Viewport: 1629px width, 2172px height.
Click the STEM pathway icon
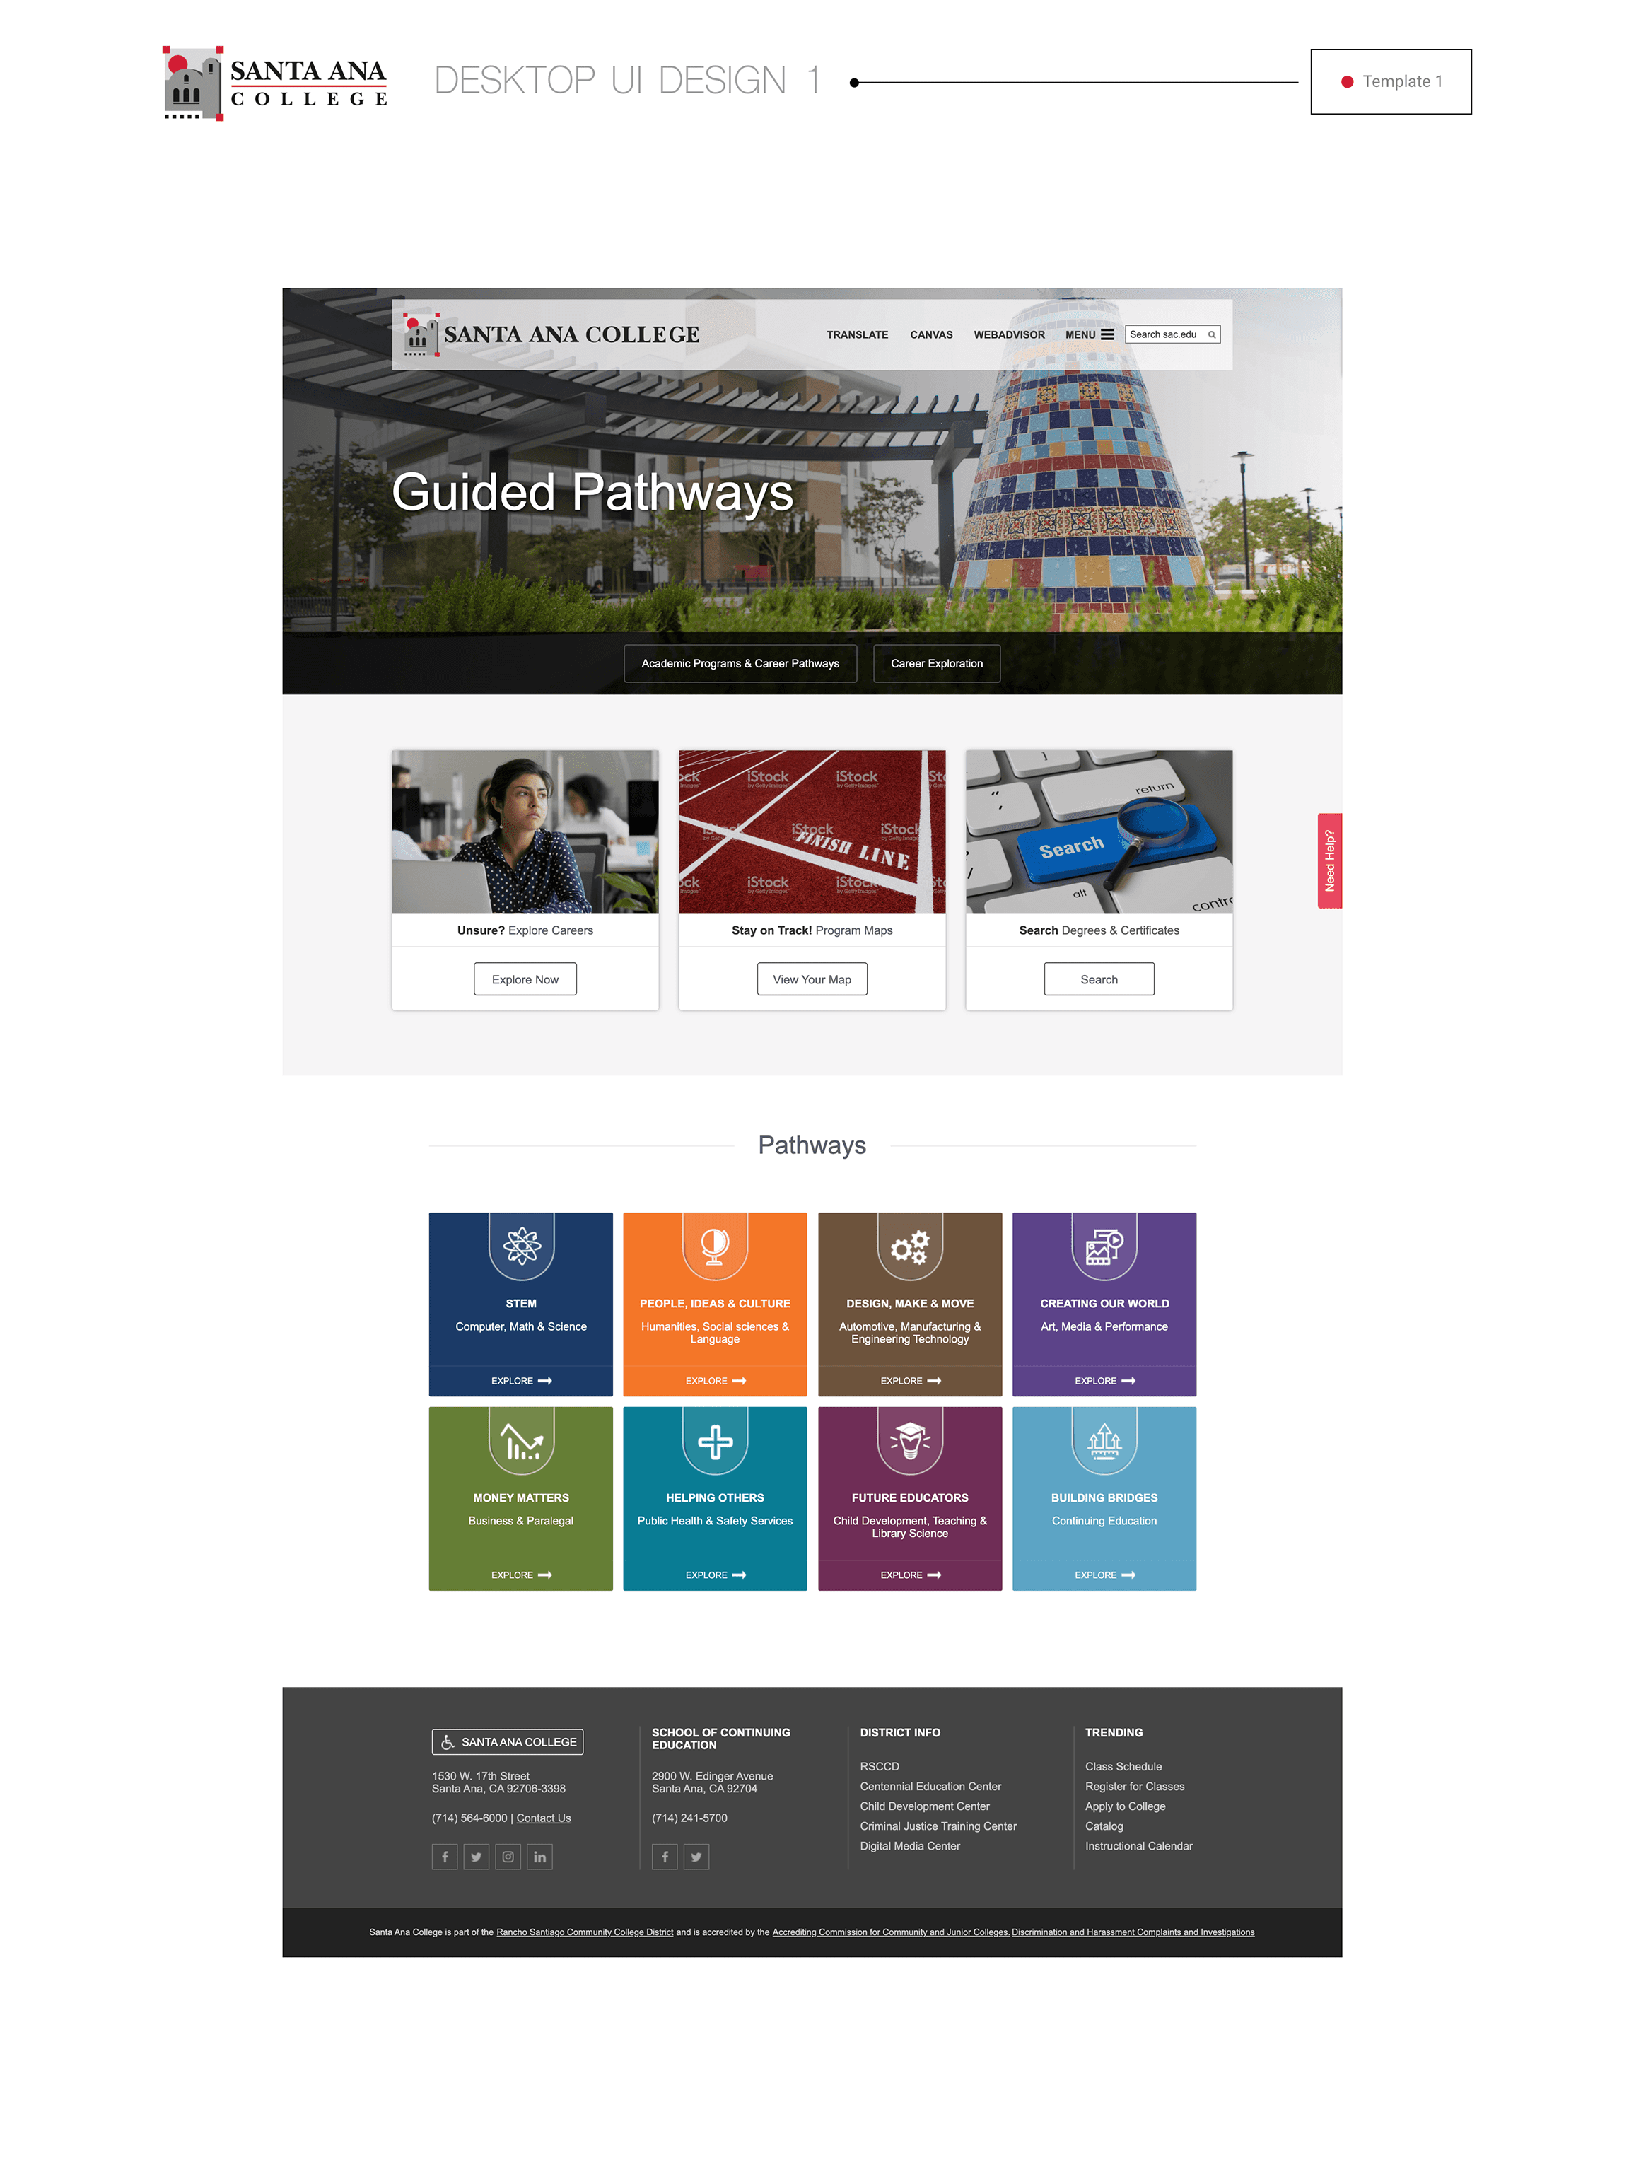coord(520,1244)
